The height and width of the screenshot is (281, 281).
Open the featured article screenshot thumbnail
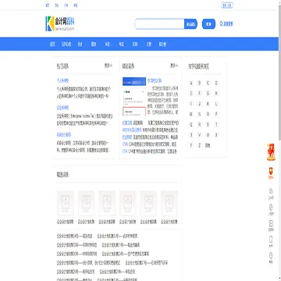coord(134,97)
